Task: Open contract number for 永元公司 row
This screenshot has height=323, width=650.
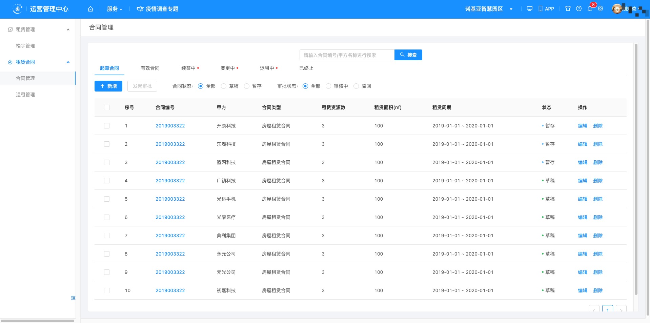Action: (170, 254)
